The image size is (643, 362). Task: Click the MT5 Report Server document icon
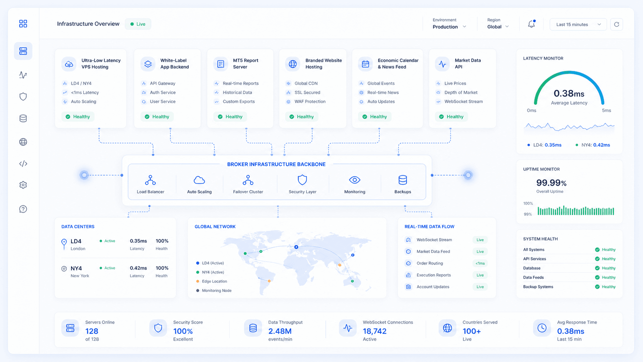pyautogui.click(x=221, y=64)
